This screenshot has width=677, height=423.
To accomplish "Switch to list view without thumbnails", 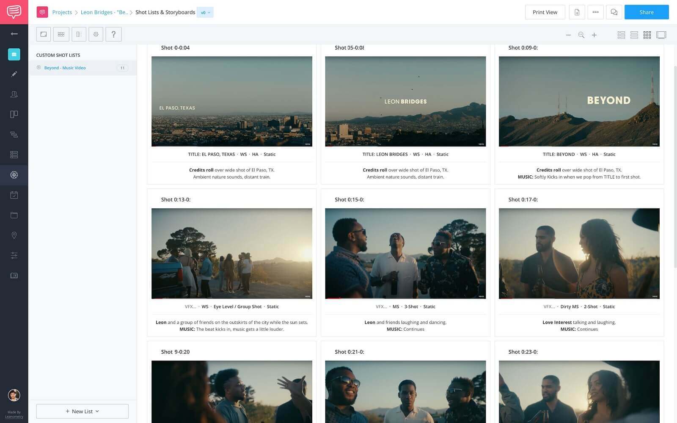I will (x=634, y=35).
